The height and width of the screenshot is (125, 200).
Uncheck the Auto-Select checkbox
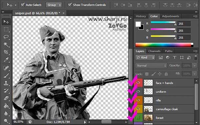(x=23, y=5)
